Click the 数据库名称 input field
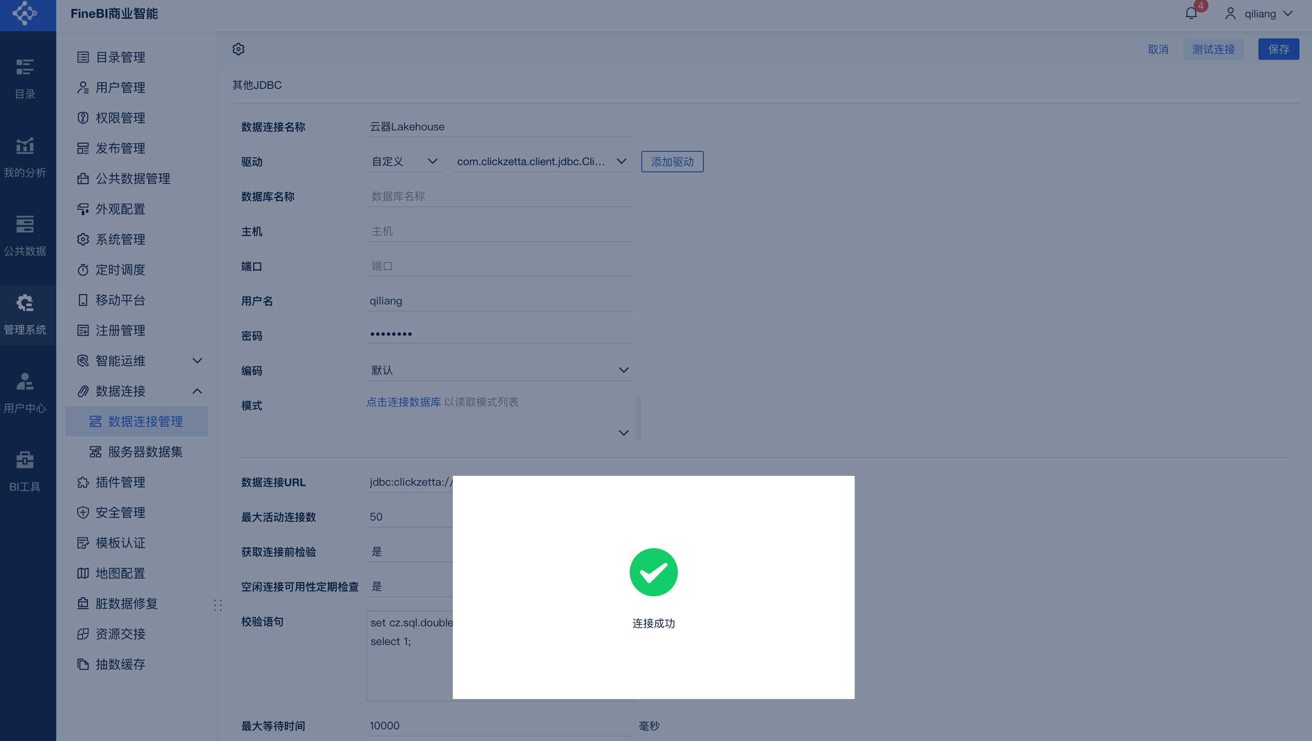Screen dimensions: 1312x741 (499, 196)
